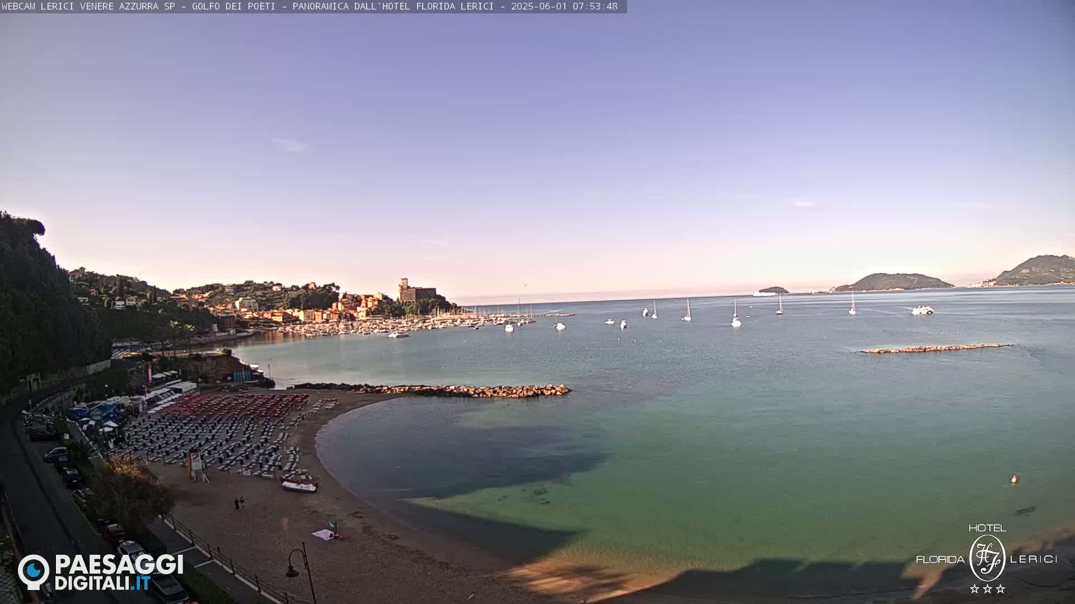Click the PAESAGGI DIGITALI.IT watermark text

tap(119, 573)
